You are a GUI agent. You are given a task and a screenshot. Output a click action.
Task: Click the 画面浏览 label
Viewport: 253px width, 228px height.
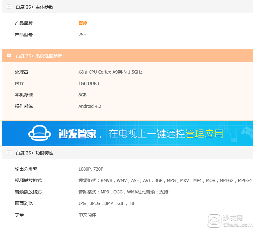pos(24,203)
